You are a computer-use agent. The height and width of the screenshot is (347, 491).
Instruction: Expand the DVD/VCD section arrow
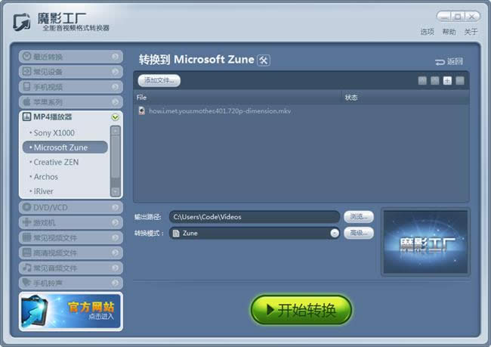[x=116, y=207]
